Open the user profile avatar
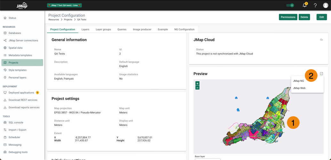The width and height of the screenshot is (331, 160). coord(325,5)
